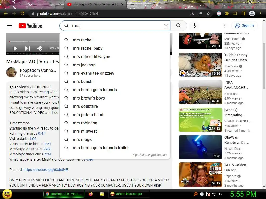The width and height of the screenshot is (266, 199).
Task: Jump to timestamp 1:51
Action: pos(48,144)
